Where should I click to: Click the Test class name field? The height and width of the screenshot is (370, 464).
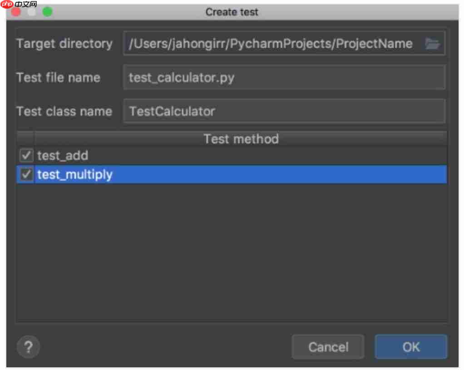[272, 111]
